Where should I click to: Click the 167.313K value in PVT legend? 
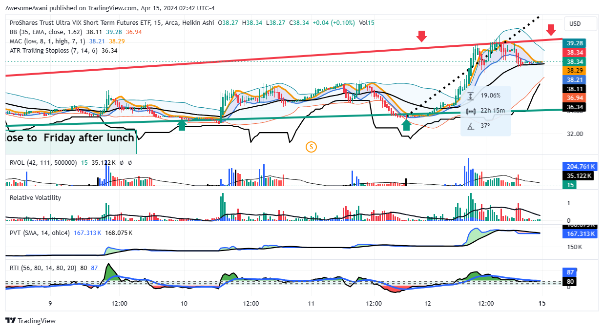tap(87, 233)
